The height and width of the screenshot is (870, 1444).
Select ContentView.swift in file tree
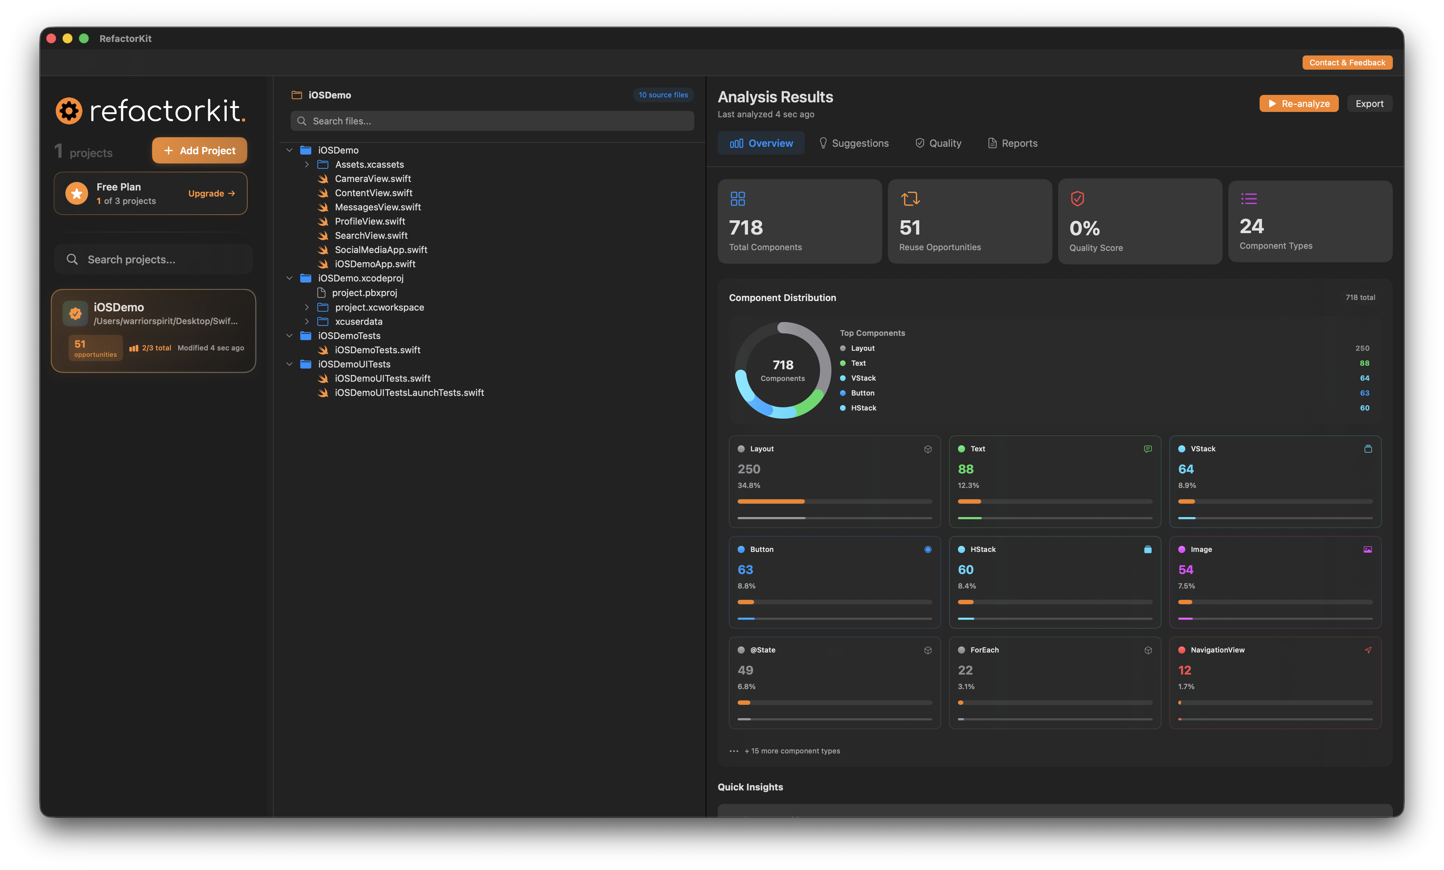373,193
